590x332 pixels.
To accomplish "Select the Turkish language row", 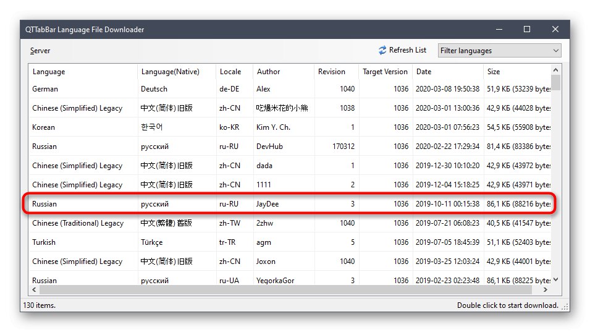I will click(290, 242).
